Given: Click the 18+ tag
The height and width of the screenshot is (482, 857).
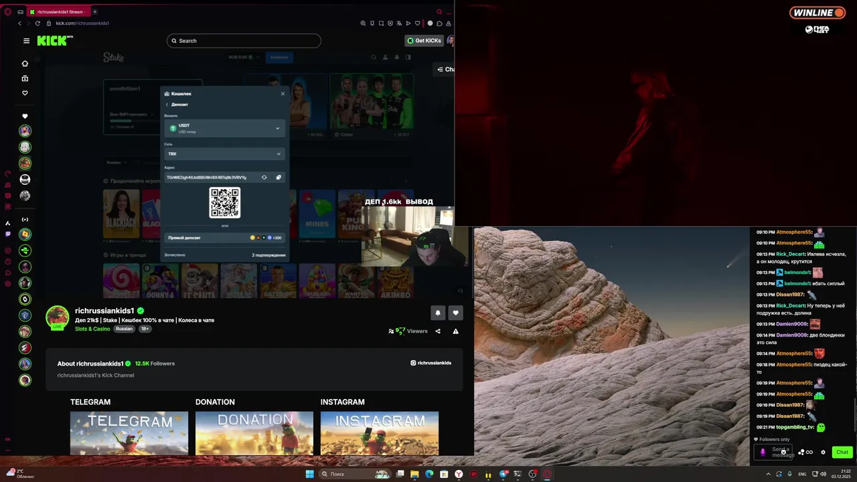Looking at the screenshot, I should pyautogui.click(x=145, y=329).
